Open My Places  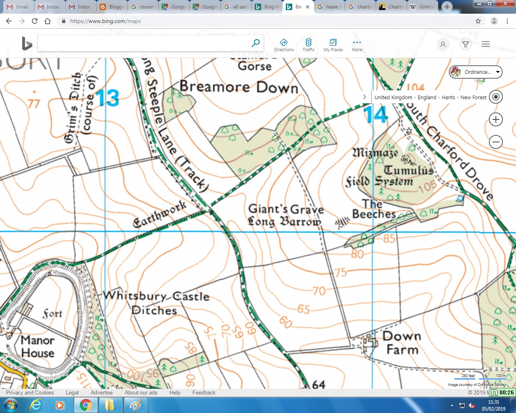(x=333, y=44)
